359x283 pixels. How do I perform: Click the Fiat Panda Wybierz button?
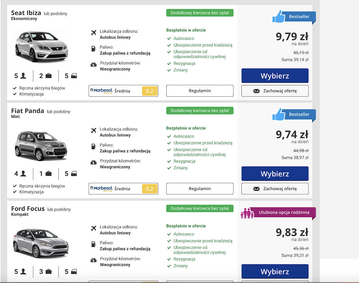[275, 174]
